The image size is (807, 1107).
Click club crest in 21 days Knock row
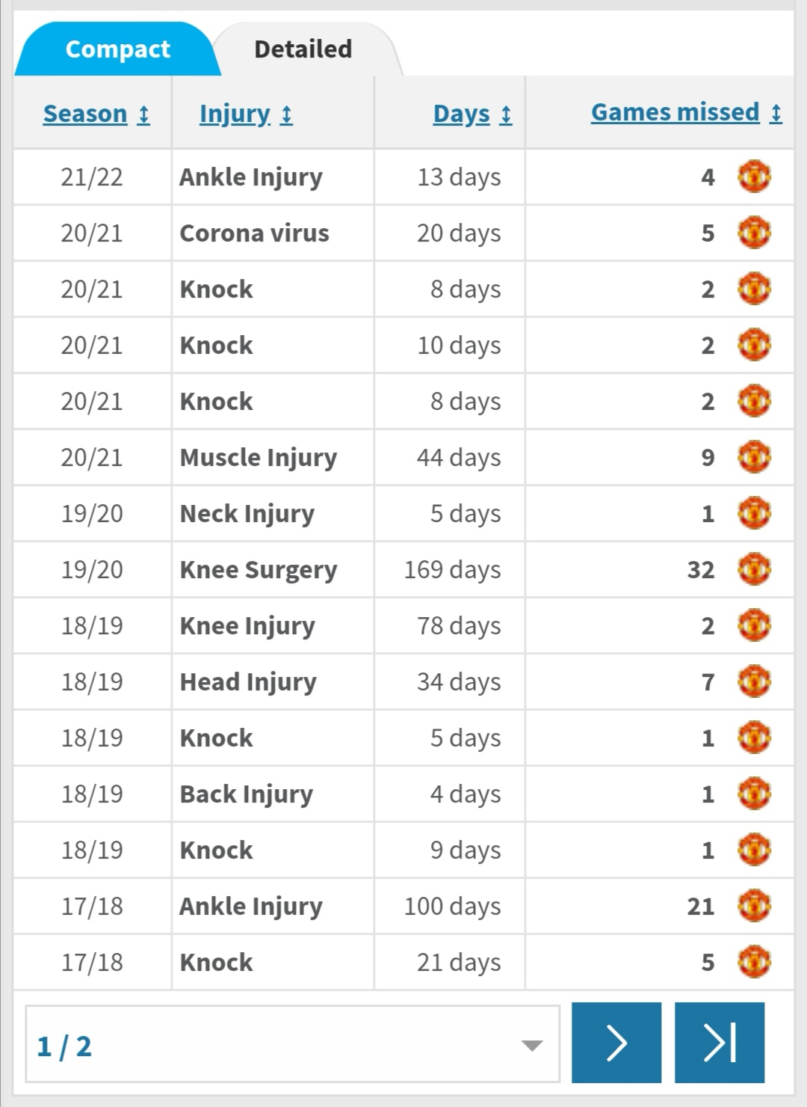(754, 962)
